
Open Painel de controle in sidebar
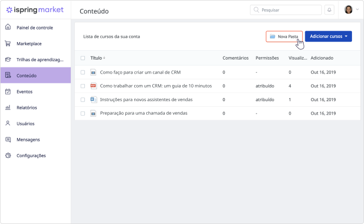click(x=35, y=27)
